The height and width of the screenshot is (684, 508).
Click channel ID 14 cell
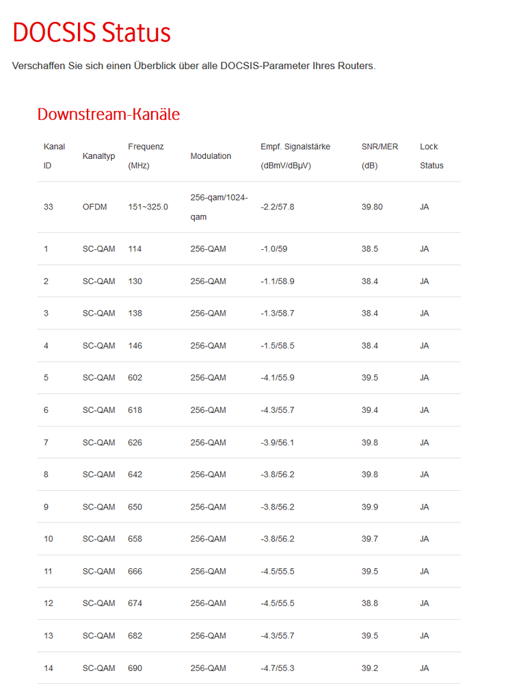pyautogui.click(x=49, y=668)
